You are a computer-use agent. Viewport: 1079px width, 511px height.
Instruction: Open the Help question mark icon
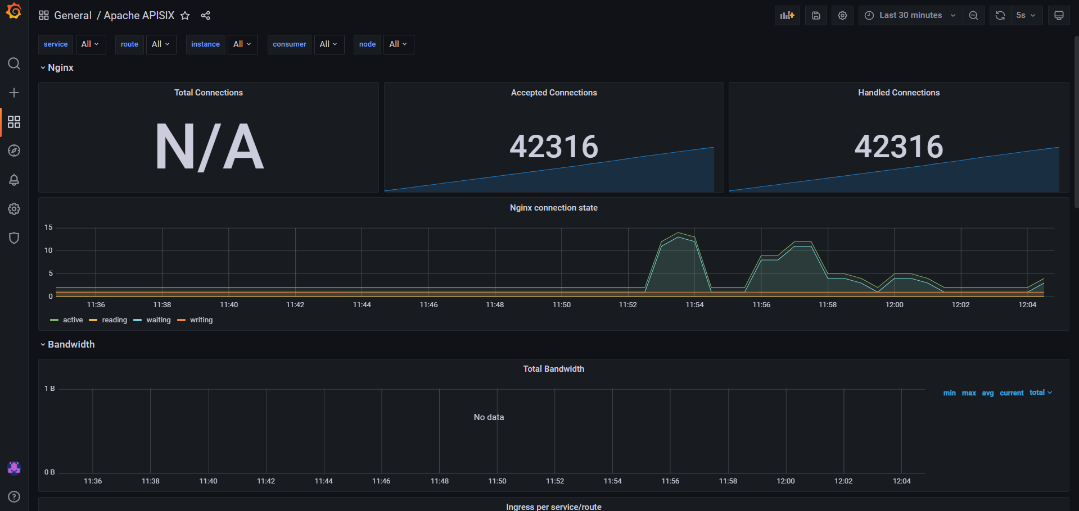[14, 497]
